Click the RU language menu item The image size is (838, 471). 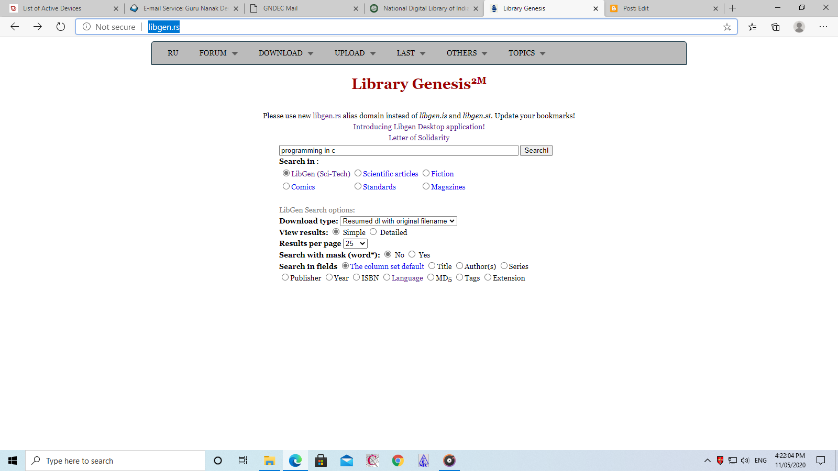pyautogui.click(x=173, y=53)
